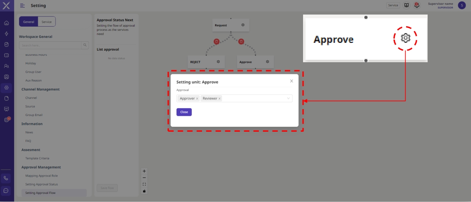The height and width of the screenshot is (202, 471).
Task: Toggle the canvas lock icon
Action: [144, 191]
